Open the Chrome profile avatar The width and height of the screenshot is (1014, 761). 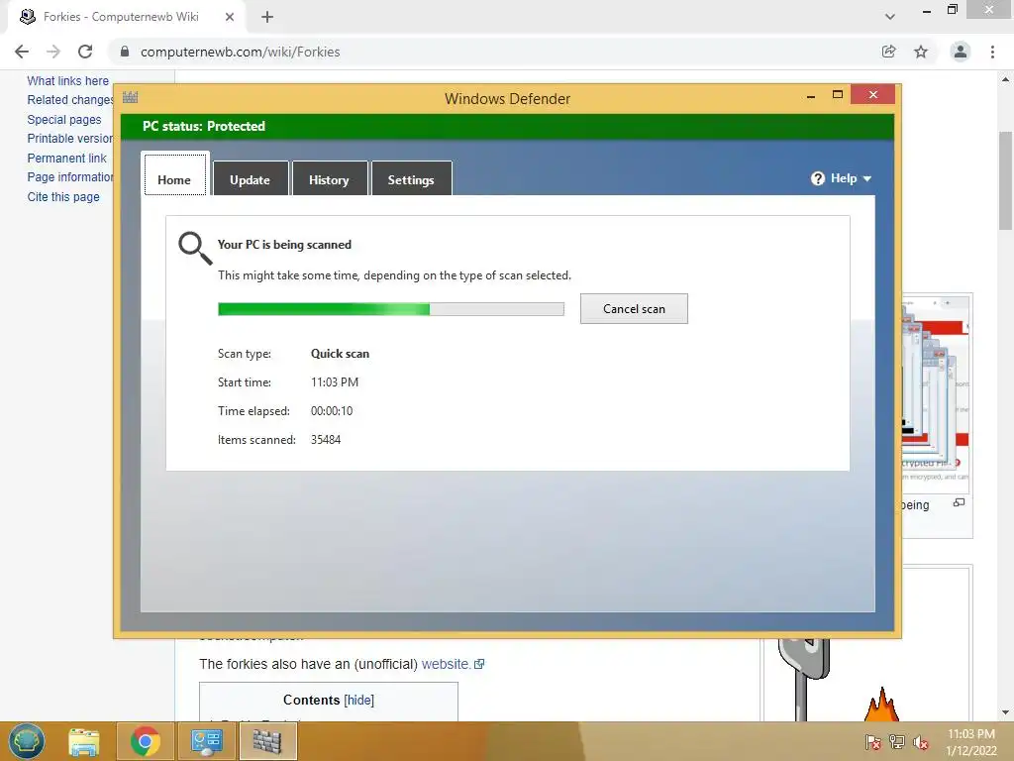[961, 52]
